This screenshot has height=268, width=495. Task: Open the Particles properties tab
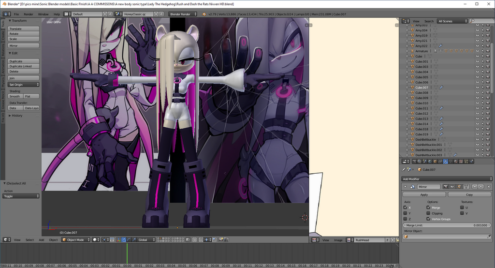pyautogui.click(x=466, y=161)
